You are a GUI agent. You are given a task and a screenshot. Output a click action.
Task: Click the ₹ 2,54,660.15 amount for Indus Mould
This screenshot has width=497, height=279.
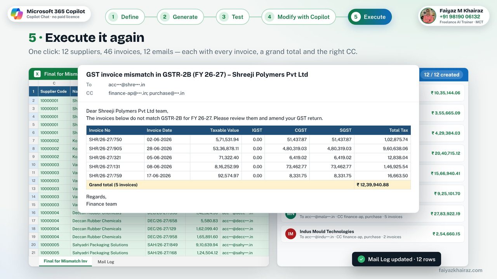tap(447, 234)
